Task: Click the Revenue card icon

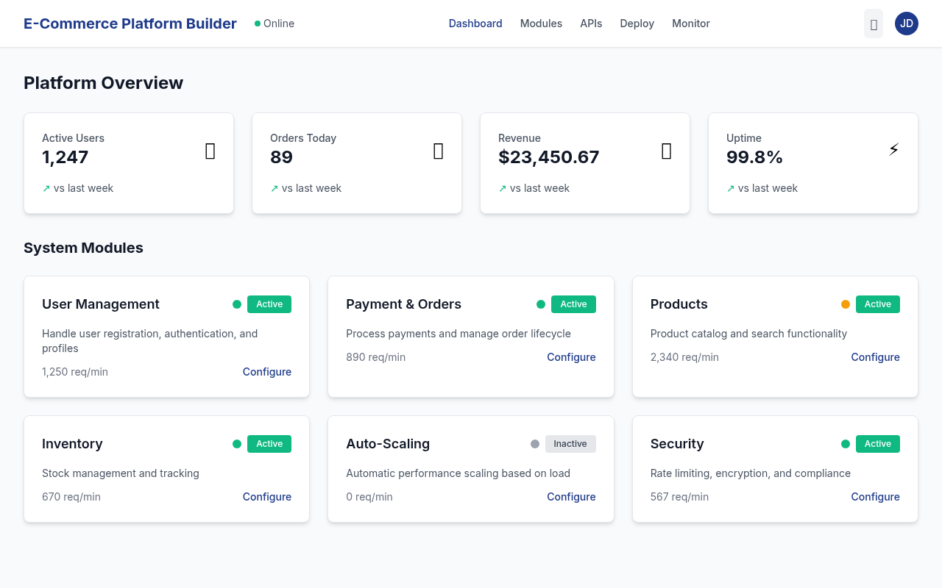Action: click(x=666, y=151)
